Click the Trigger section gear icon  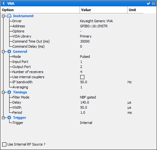click(x=9, y=118)
